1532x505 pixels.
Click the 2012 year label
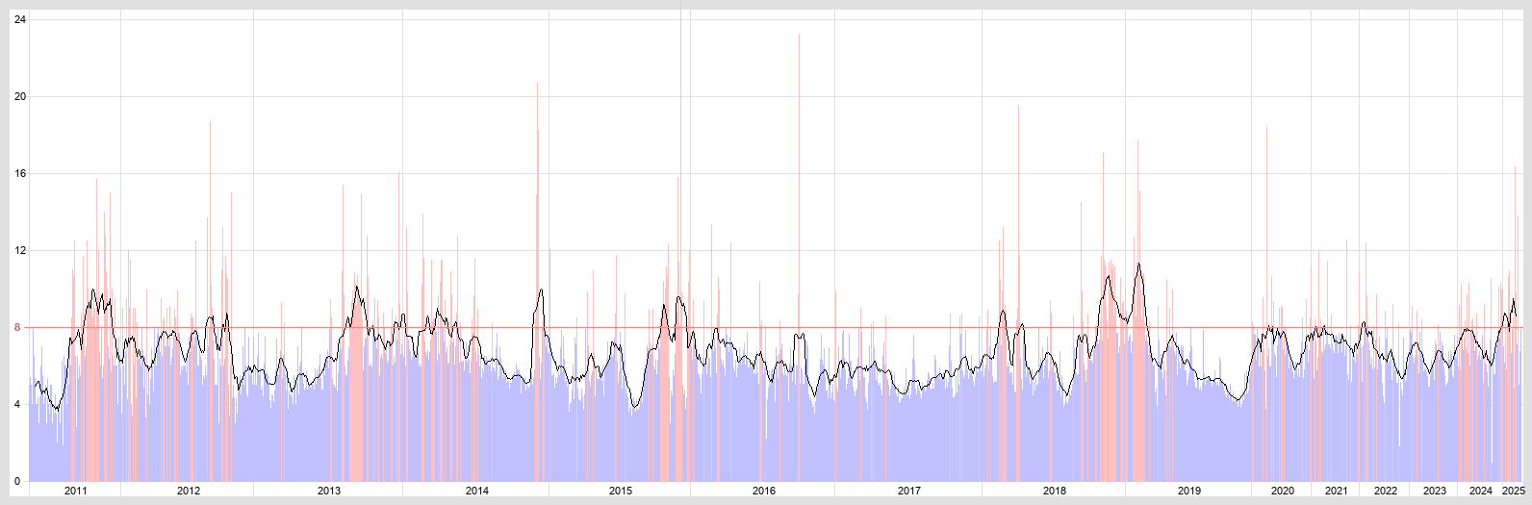189,491
